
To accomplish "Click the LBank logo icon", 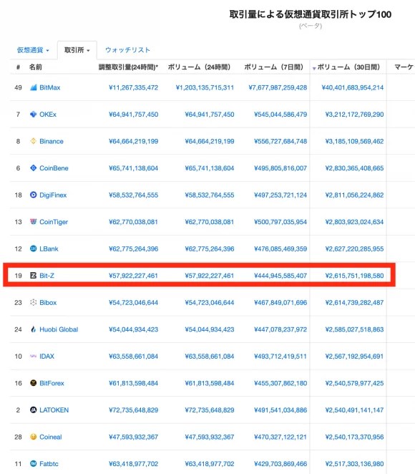I will [x=33, y=248].
